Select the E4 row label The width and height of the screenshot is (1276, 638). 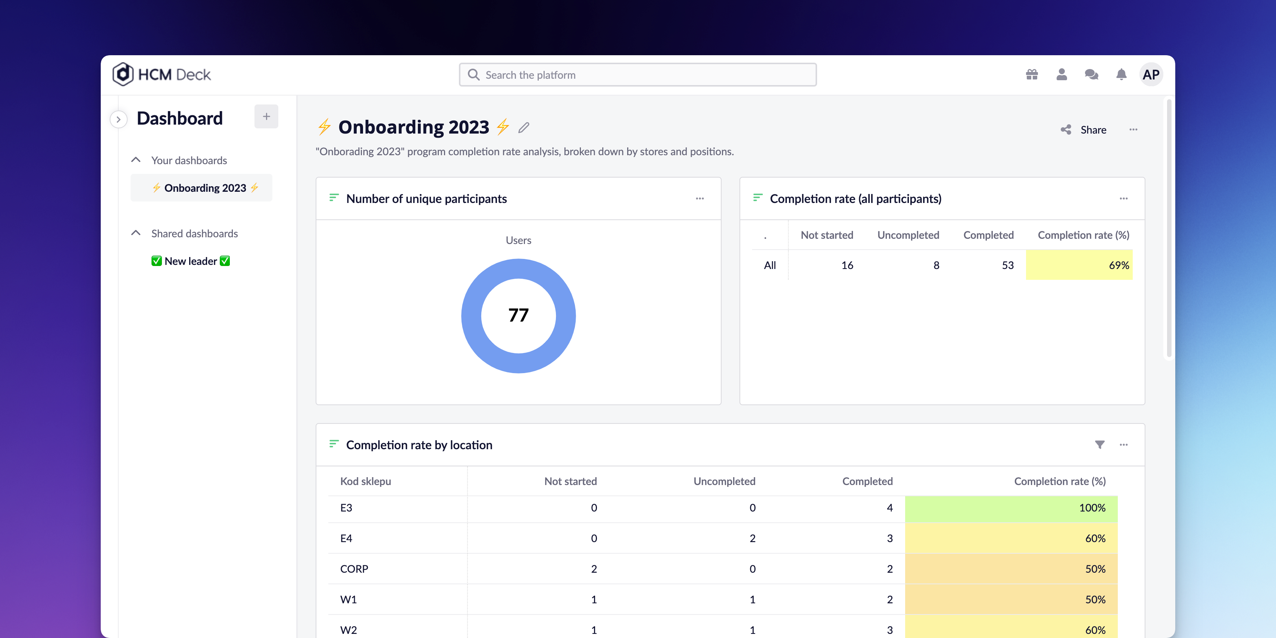coord(346,538)
